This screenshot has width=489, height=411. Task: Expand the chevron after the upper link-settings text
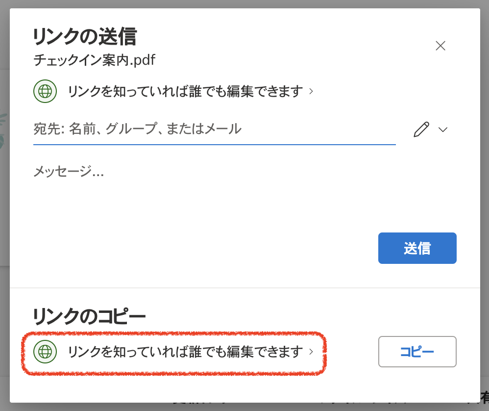click(311, 91)
